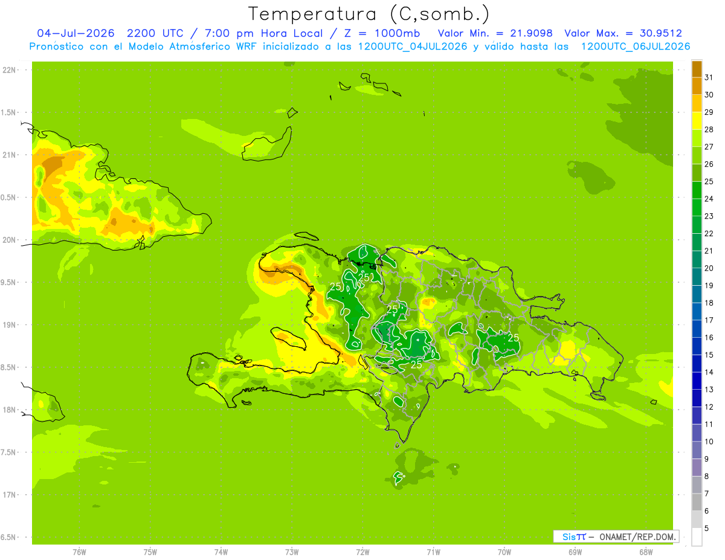Screen dimensions: 725x560
Task: Click the '75W' longitude axis label
Action: (x=150, y=552)
